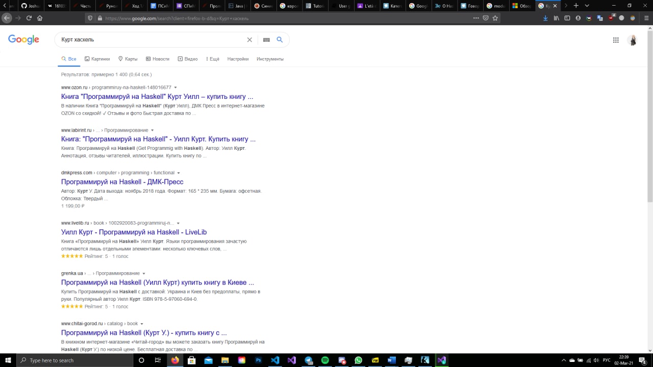
Task: Open Настройки search settings
Action: (238, 59)
